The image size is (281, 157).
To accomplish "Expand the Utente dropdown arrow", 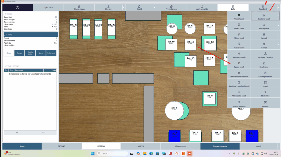I will (123, 7).
